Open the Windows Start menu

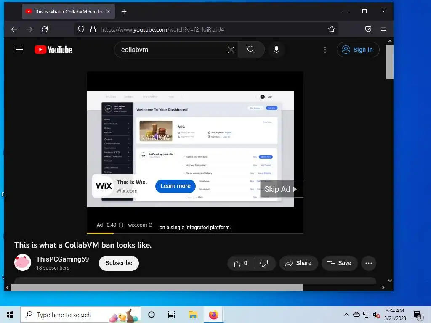click(x=10, y=315)
